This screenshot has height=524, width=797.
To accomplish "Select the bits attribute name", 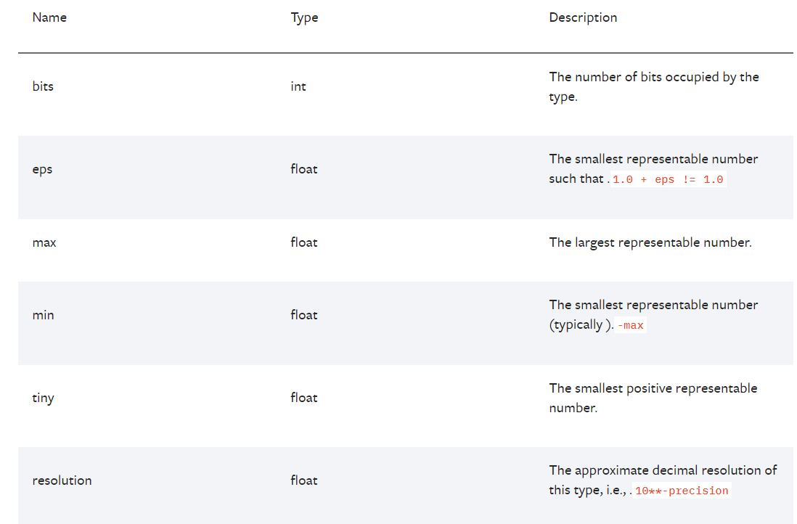I will click(43, 86).
